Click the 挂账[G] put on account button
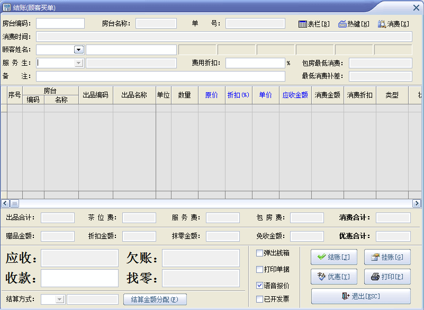The image size is (424, 310). pos(387,257)
